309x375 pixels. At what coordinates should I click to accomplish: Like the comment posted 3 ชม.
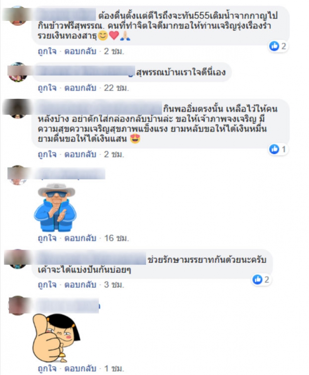tap(47, 285)
